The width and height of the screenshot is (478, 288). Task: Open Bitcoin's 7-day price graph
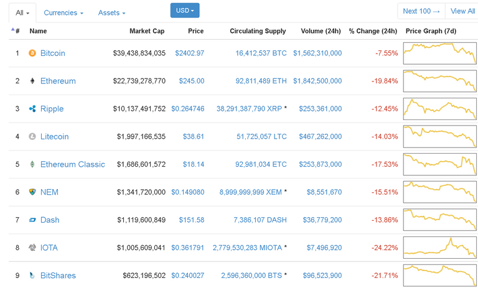439,53
